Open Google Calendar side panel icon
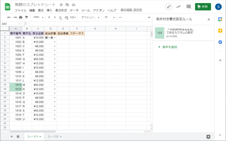This screenshot has width=226, height=141. (x=220, y=19)
